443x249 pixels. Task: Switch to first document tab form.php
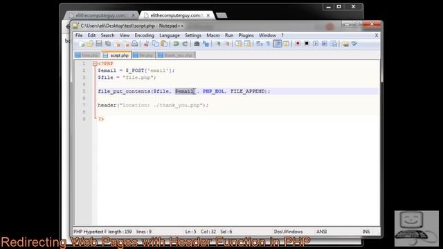coord(87,55)
